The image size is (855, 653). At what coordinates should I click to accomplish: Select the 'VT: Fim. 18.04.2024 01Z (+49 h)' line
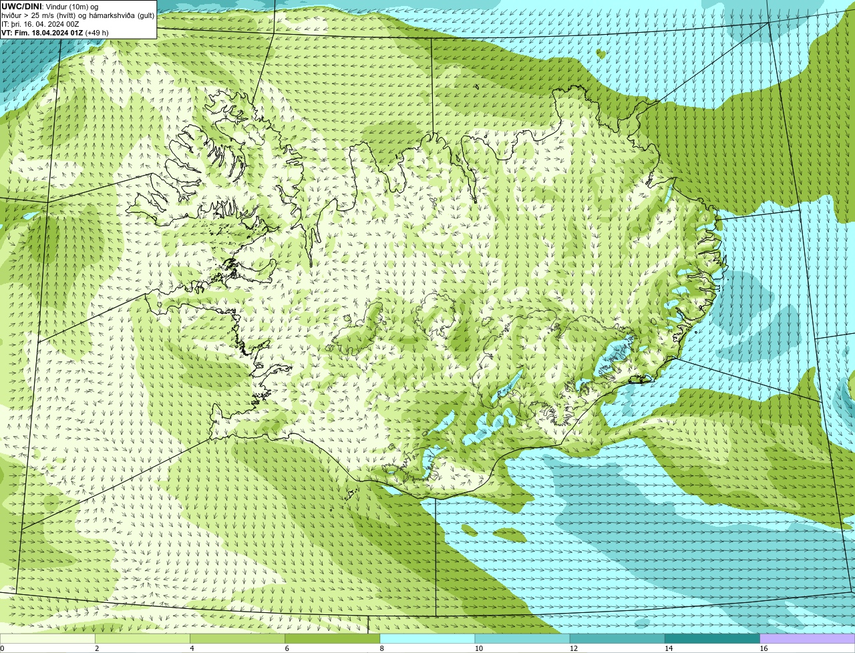pos(55,33)
